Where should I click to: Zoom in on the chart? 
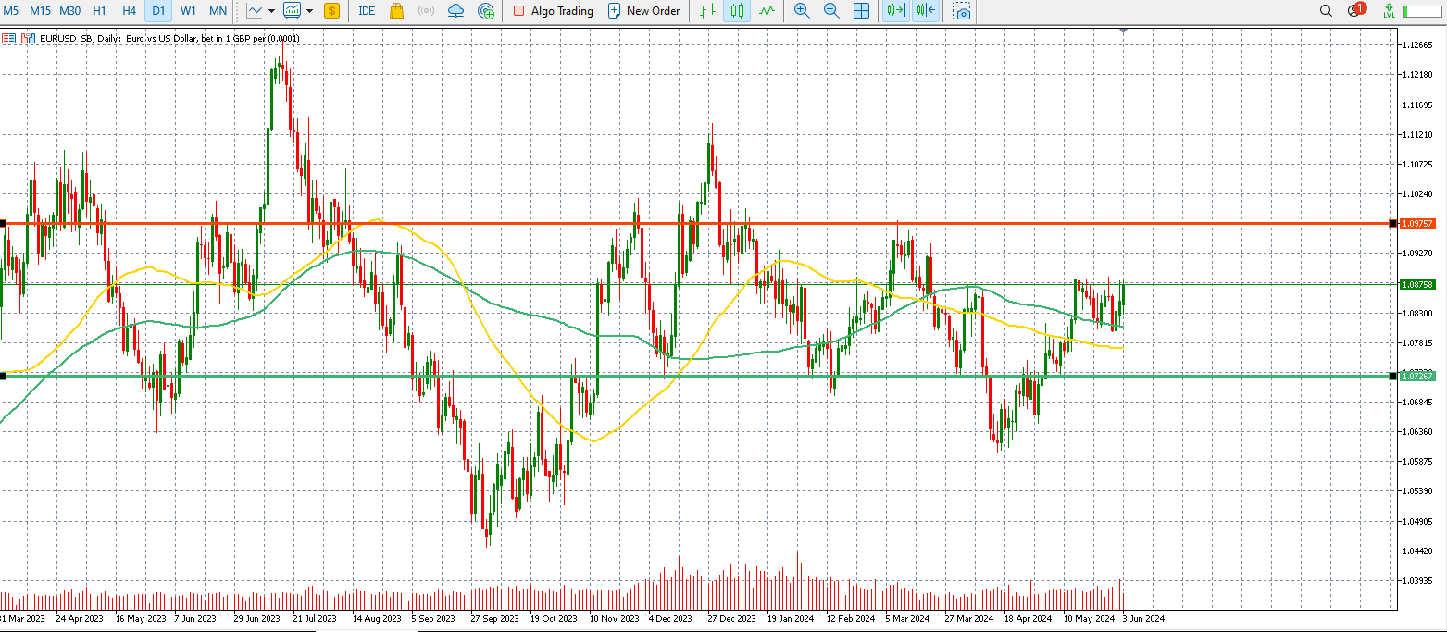click(802, 11)
